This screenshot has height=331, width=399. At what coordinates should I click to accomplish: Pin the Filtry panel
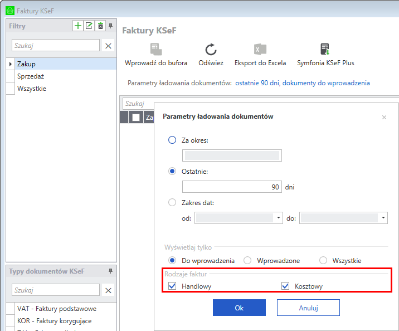point(110,26)
